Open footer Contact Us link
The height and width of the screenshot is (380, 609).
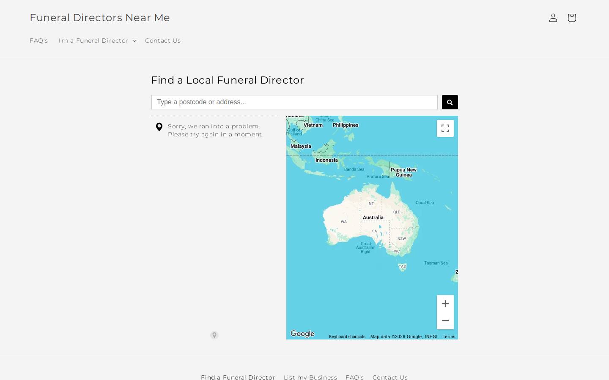pos(390,377)
